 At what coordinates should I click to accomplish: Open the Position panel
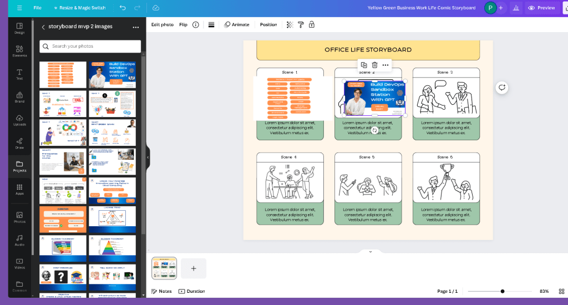[268, 24]
